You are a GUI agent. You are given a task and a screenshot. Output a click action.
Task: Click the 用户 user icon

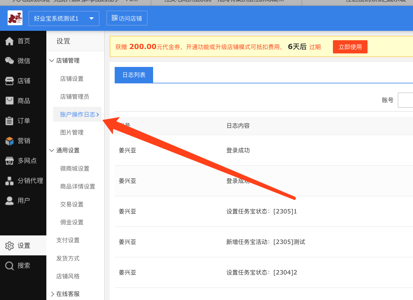(x=9, y=200)
